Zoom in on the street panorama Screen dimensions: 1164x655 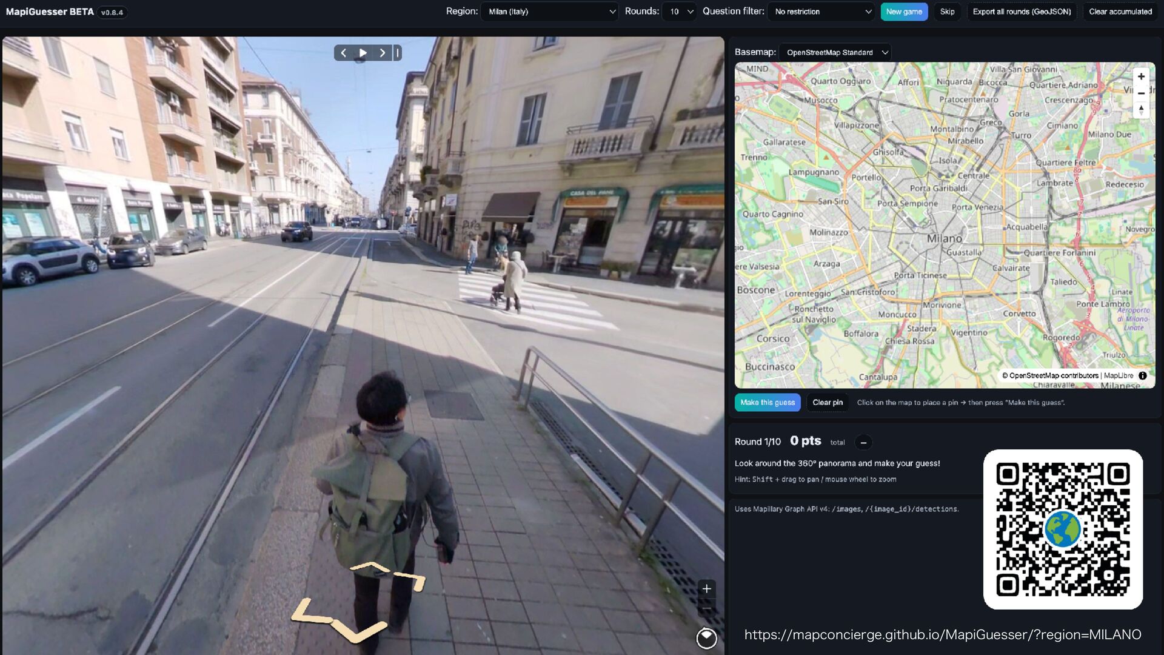(x=706, y=589)
